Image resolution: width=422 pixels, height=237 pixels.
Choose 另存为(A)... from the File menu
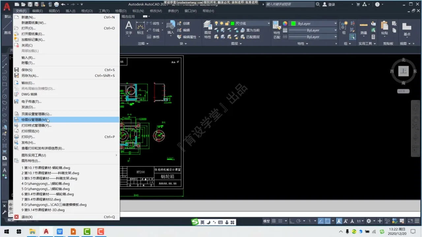click(x=30, y=76)
